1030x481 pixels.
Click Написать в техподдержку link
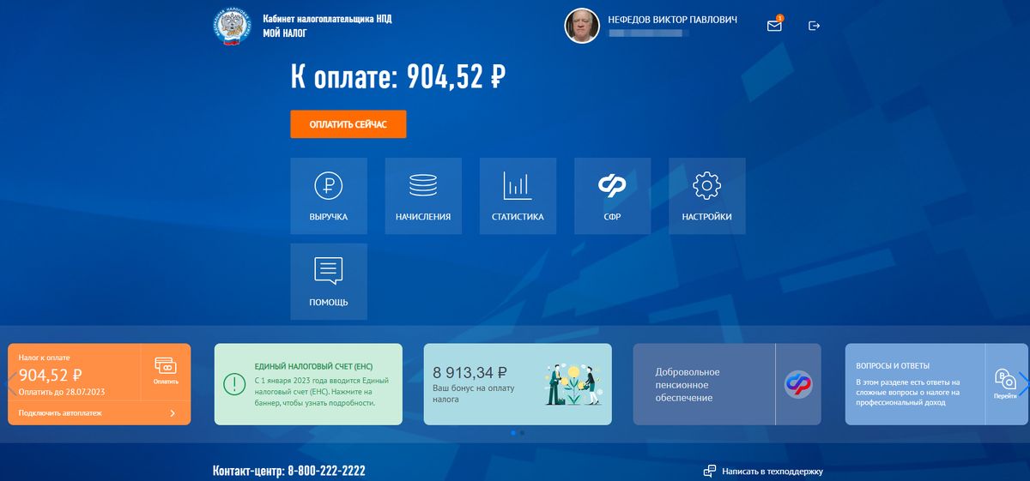point(772,471)
